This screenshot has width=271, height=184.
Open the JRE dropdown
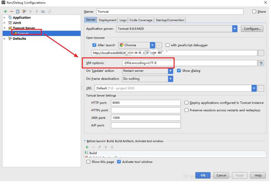(254, 88)
